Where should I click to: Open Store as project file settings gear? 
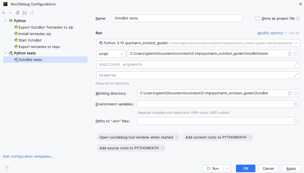(x=298, y=18)
